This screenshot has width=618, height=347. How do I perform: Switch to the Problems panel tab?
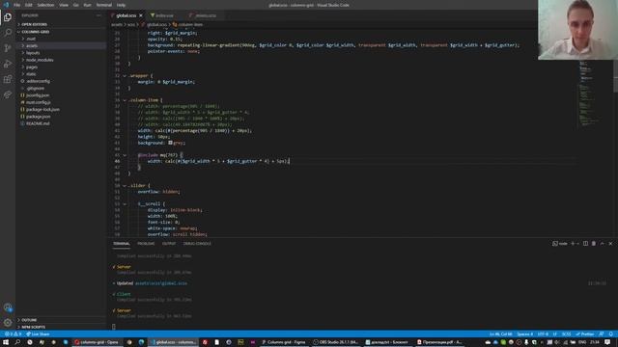pos(146,244)
